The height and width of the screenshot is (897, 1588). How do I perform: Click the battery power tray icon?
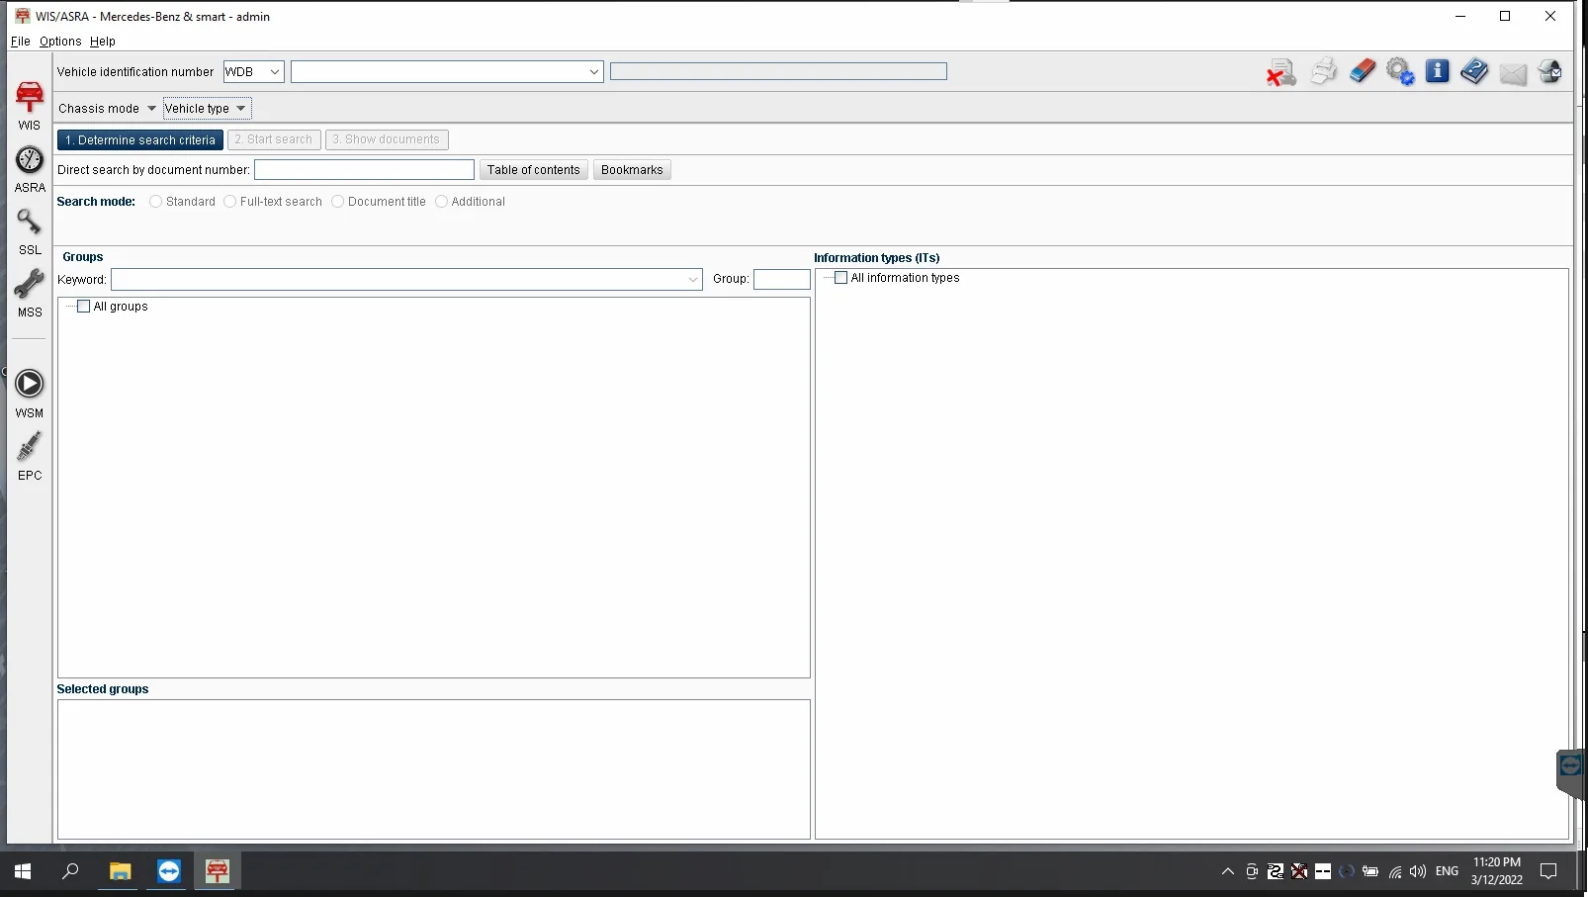pos(1370,871)
